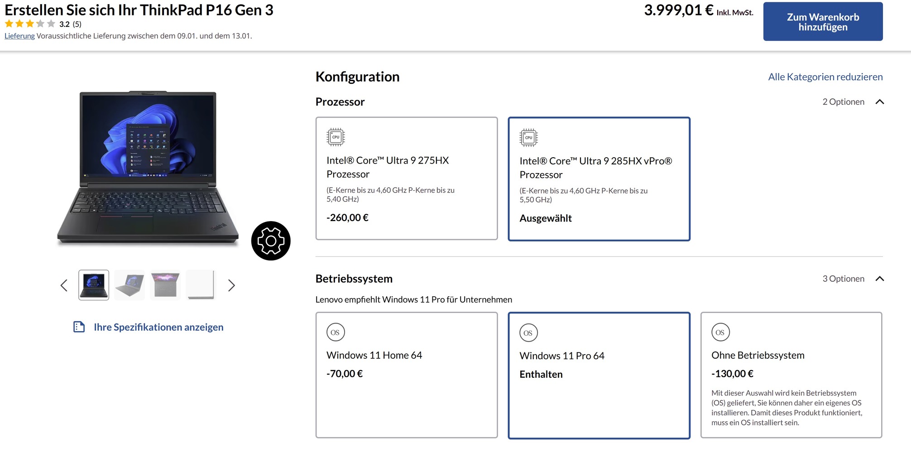Viewport: 911px width, 472px height.
Task: Click the OS icon on Ohne Betriebssystem card
Action: pos(720,332)
